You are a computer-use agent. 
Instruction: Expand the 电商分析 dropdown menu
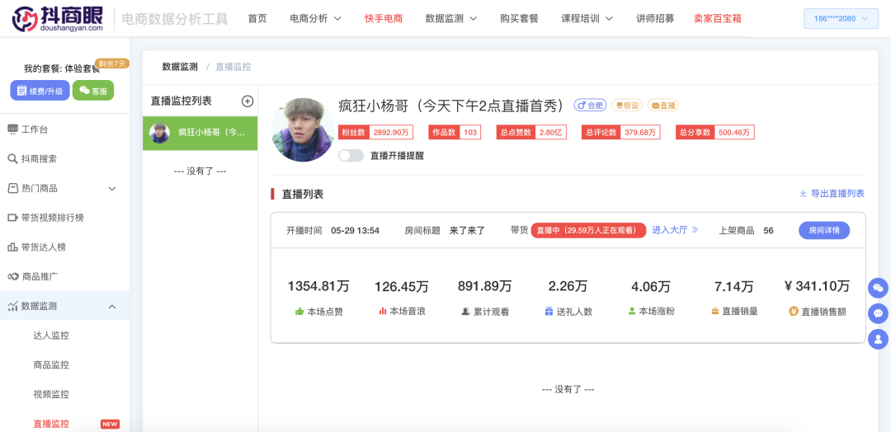pos(315,19)
